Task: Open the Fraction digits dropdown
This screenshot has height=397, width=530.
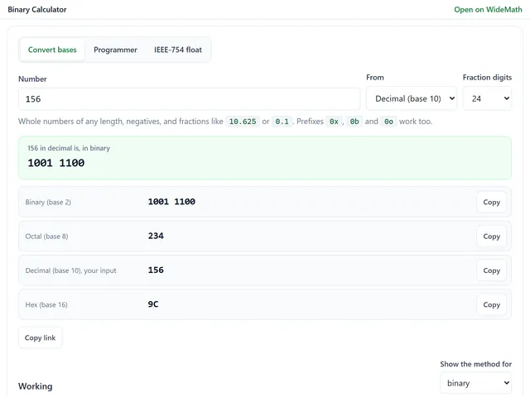Action: [487, 98]
